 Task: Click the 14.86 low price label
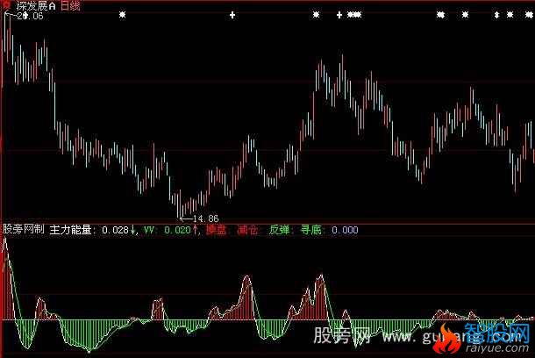pyautogui.click(x=206, y=218)
